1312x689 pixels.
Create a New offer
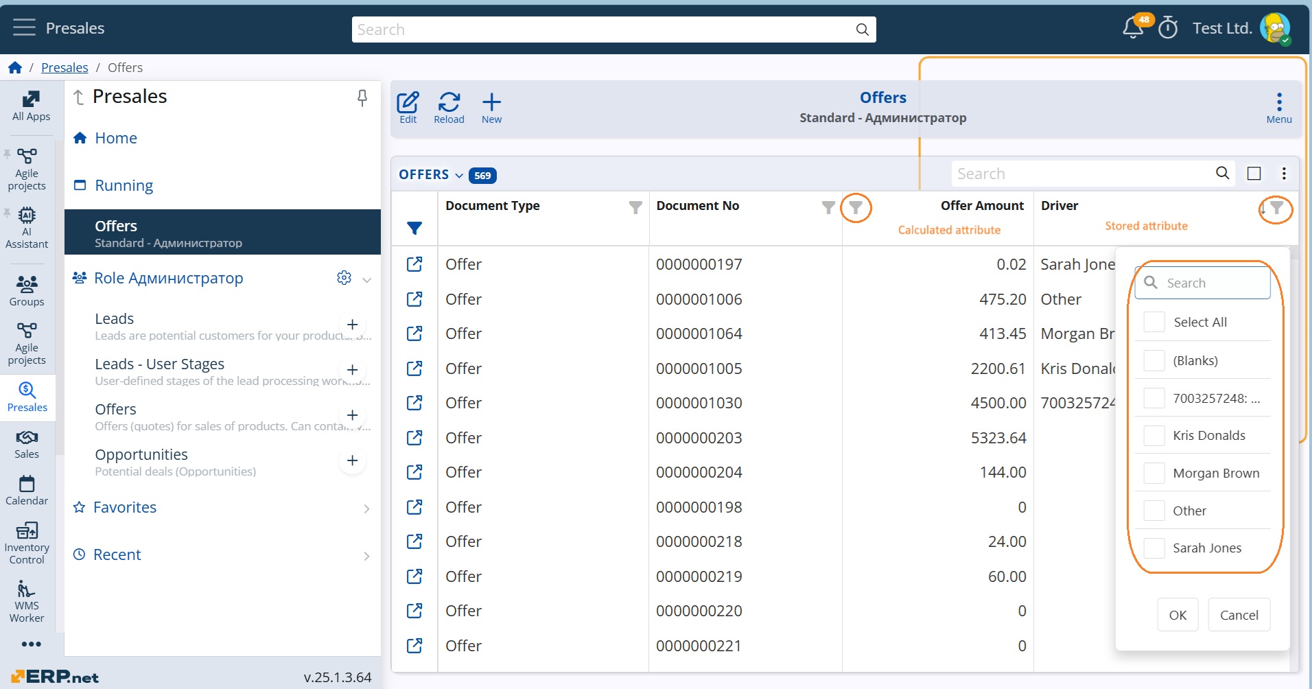(x=491, y=108)
